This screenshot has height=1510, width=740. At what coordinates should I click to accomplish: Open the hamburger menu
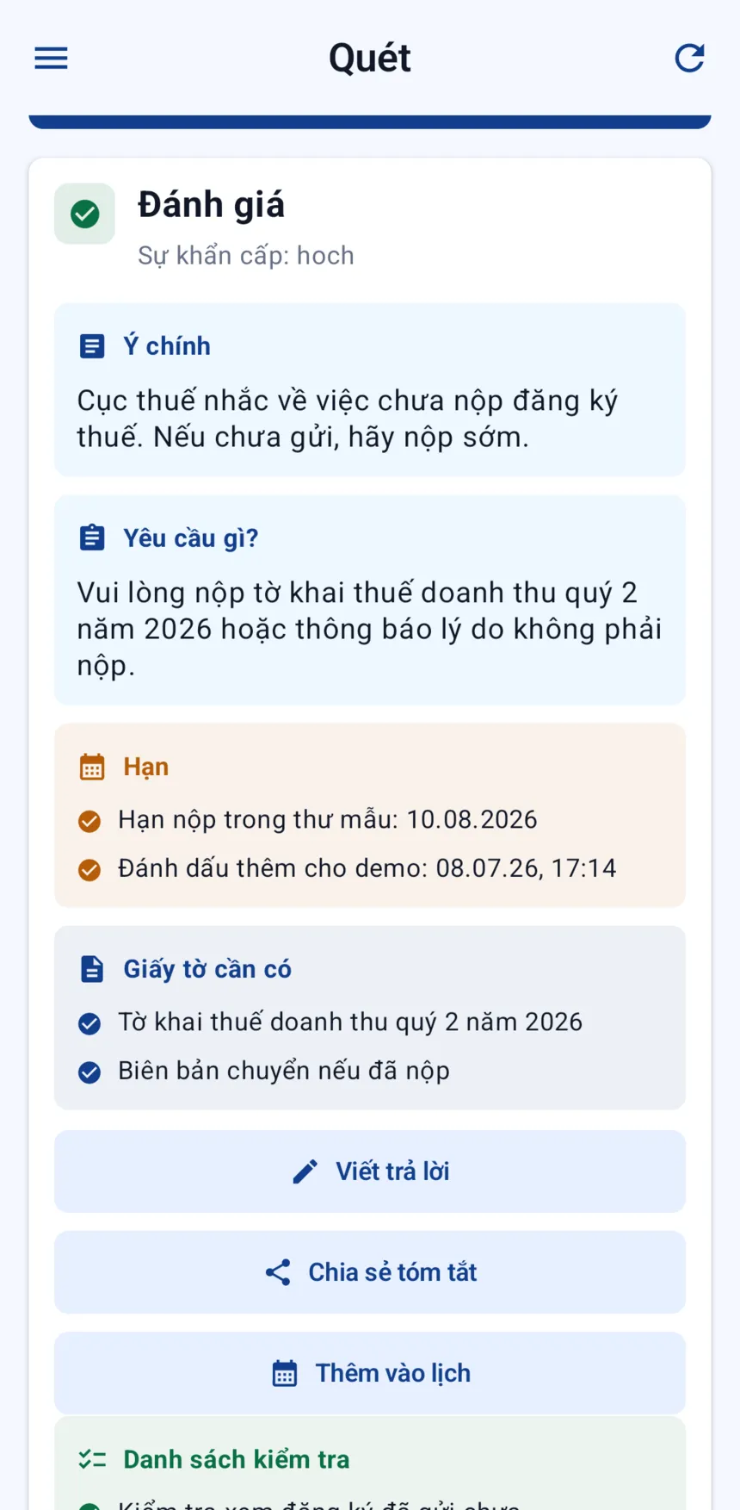pos(51,58)
